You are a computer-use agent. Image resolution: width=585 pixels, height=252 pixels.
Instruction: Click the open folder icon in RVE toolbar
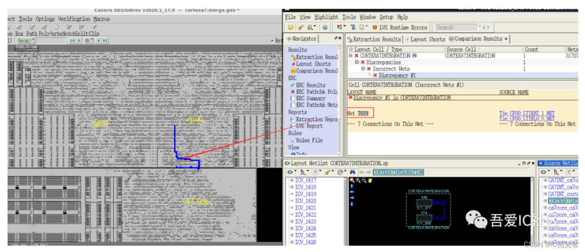tap(291, 27)
